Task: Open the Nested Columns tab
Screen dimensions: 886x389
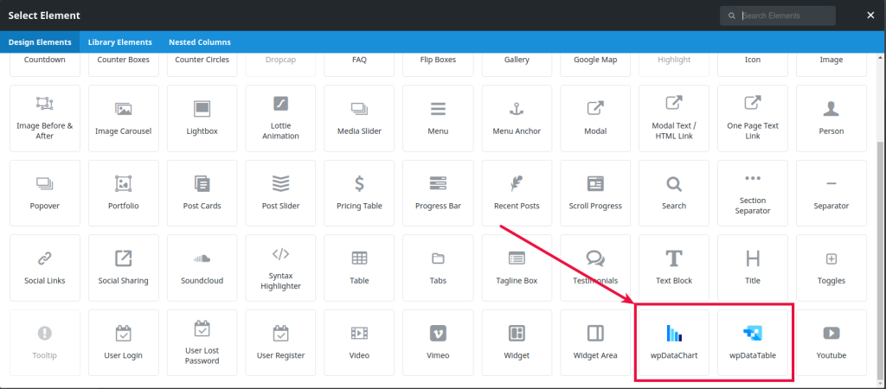Action: [x=200, y=41]
